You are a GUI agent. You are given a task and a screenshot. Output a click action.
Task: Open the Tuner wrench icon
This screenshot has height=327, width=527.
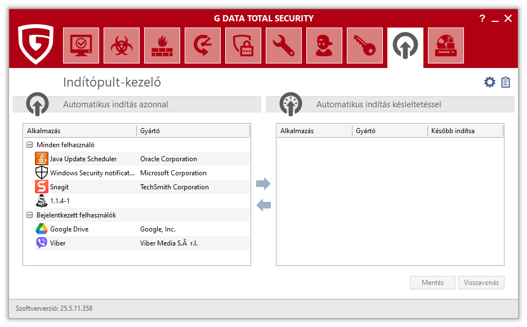coord(284,46)
